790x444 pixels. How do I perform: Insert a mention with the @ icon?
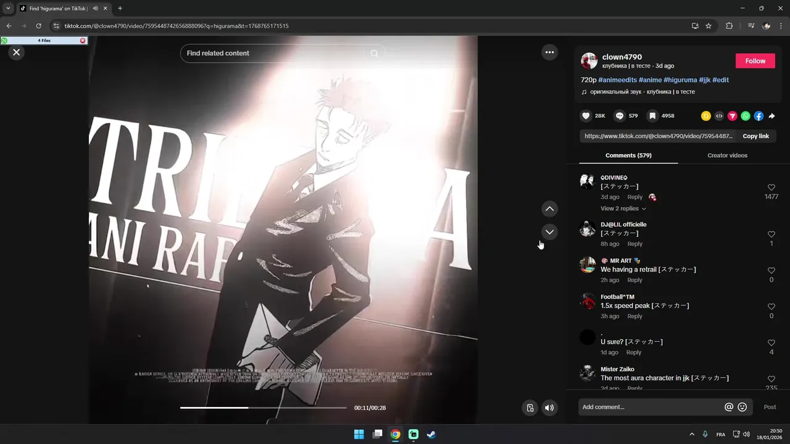tap(729, 407)
